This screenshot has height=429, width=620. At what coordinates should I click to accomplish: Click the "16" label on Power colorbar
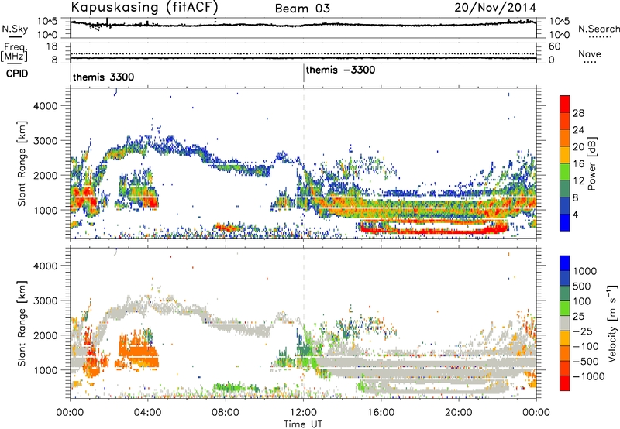click(578, 163)
